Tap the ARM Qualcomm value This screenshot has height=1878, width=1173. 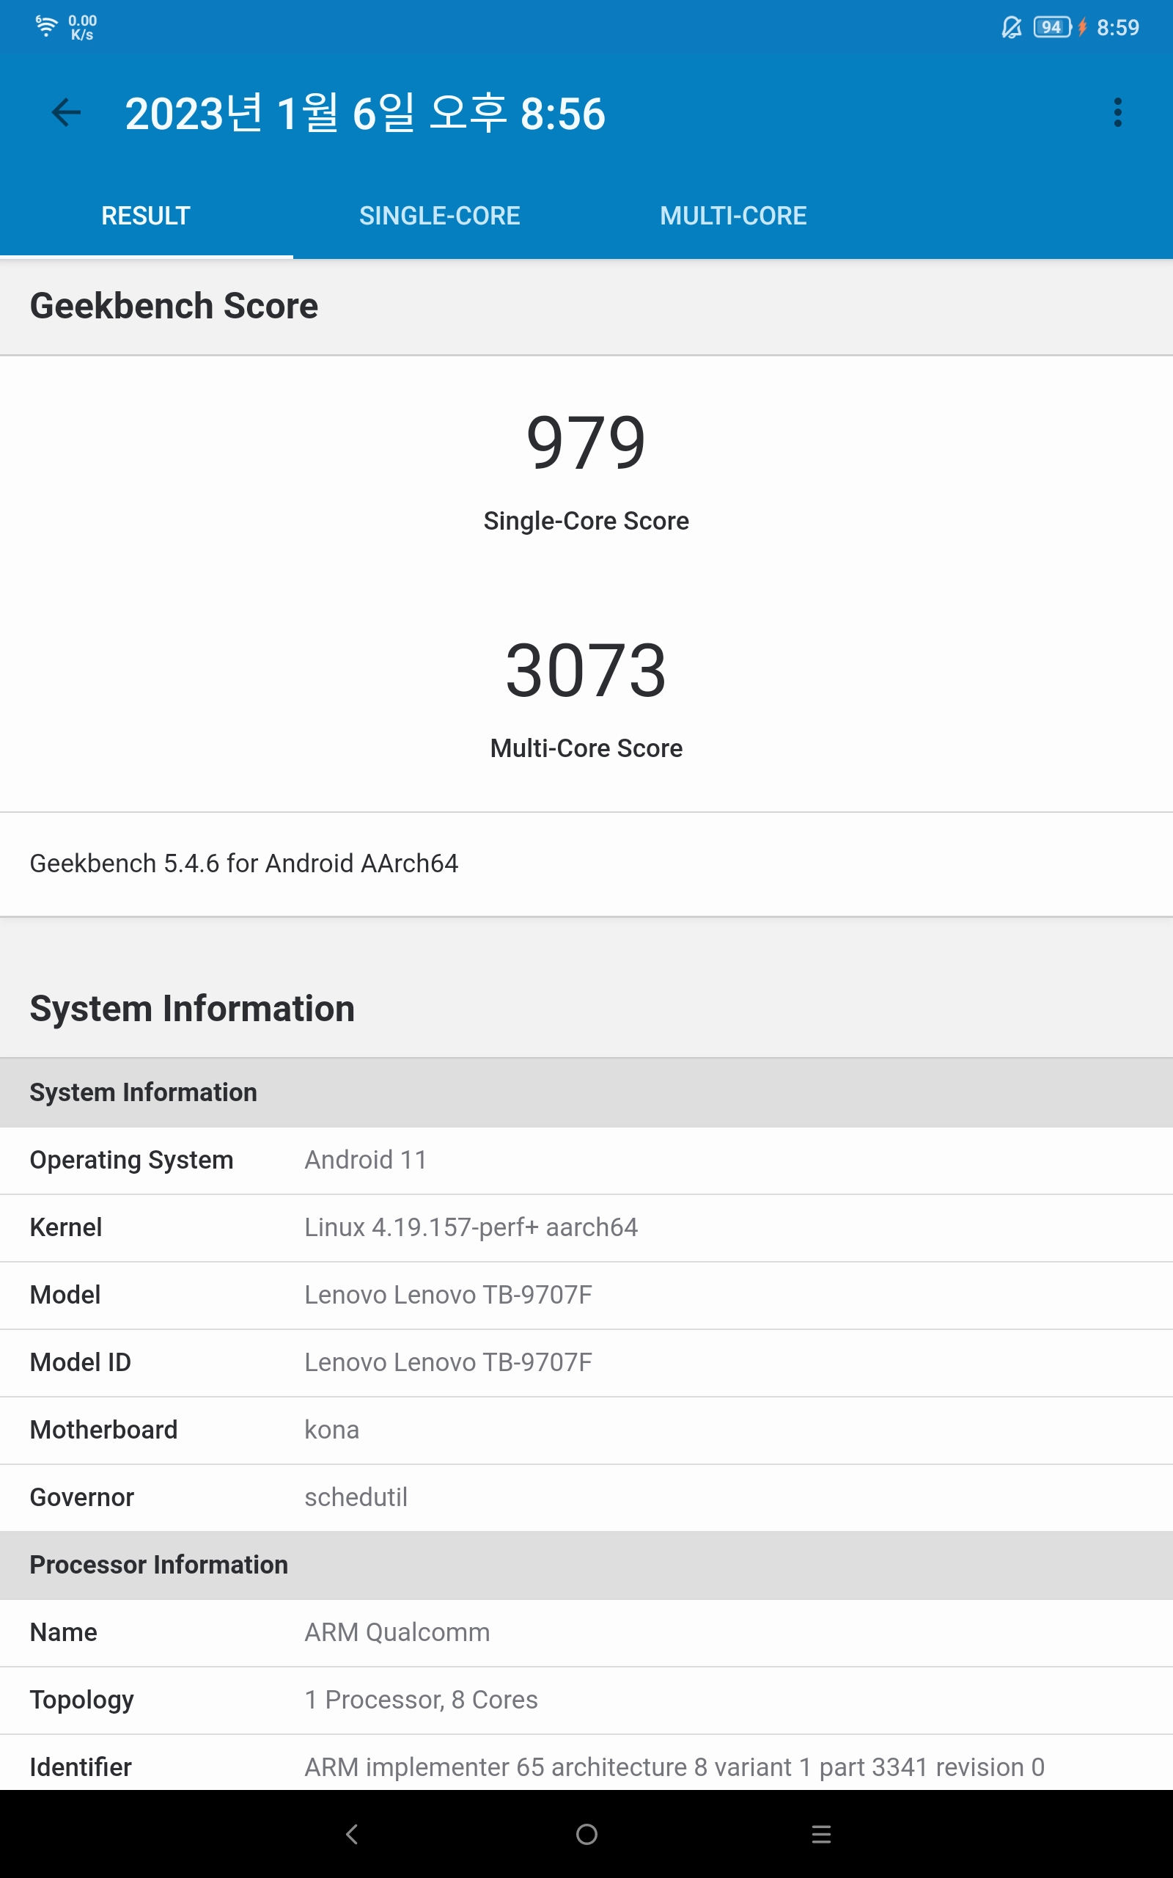pos(397,1632)
